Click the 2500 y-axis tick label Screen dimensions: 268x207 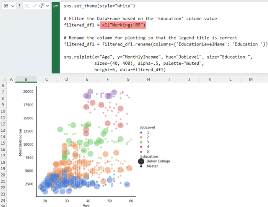point(29,184)
